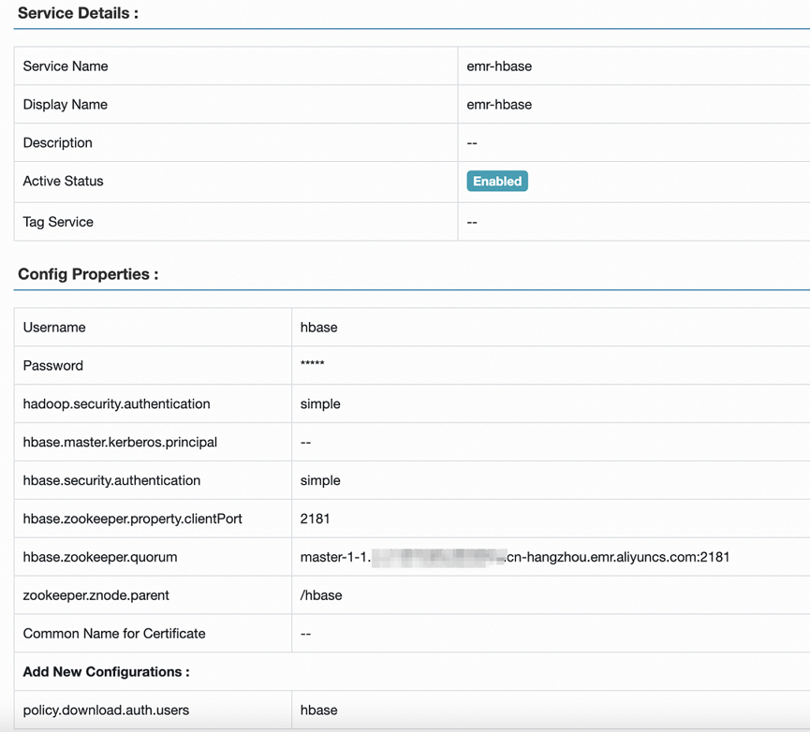Screen dimensions: 810x732
Task: Select the Description field showing dashes
Action: point(471,142)
